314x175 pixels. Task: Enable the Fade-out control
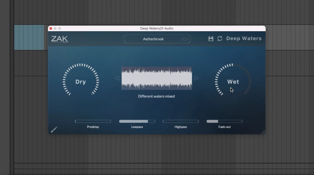[x=225, y=121]
